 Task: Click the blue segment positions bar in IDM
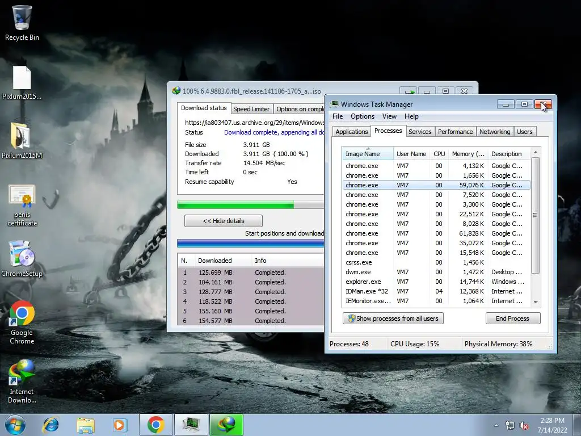point(251,243)
